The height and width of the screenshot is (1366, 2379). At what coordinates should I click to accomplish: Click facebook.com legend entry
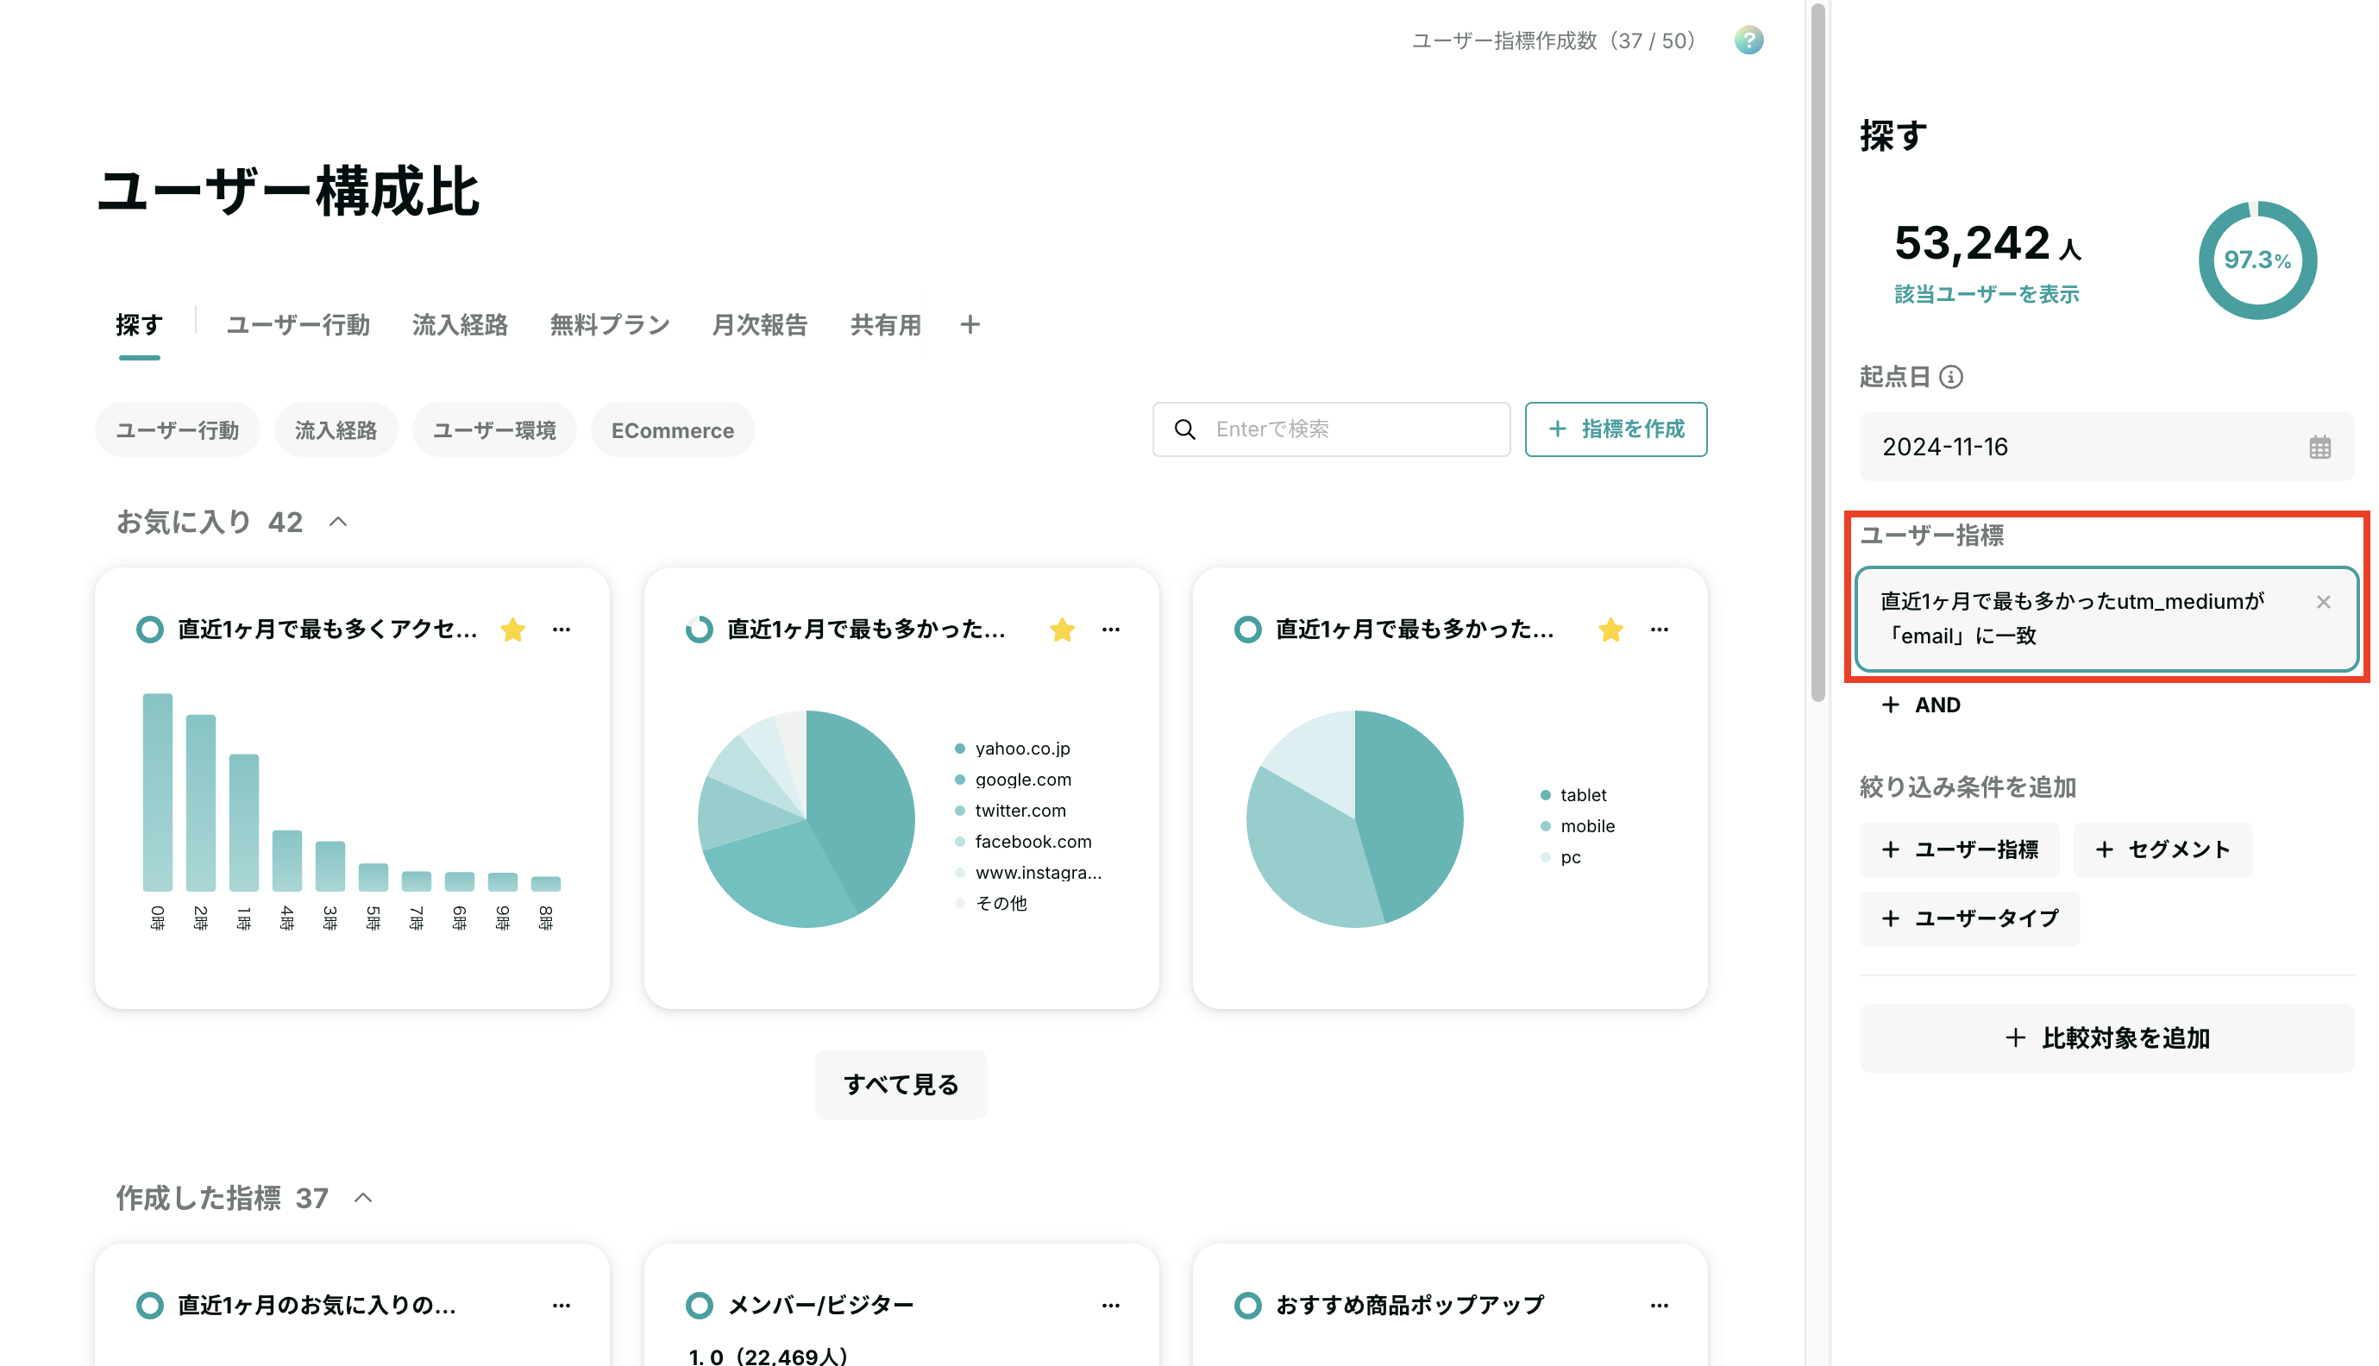click(1022, 842)
